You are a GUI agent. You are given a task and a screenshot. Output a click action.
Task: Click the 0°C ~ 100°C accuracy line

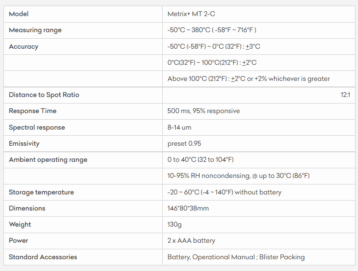coord(212,63)
